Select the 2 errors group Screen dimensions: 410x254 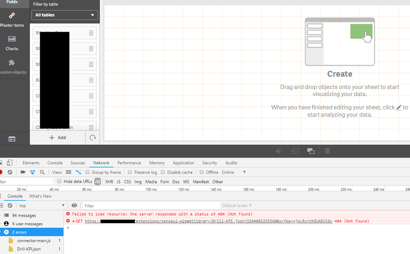coord(32,232)
